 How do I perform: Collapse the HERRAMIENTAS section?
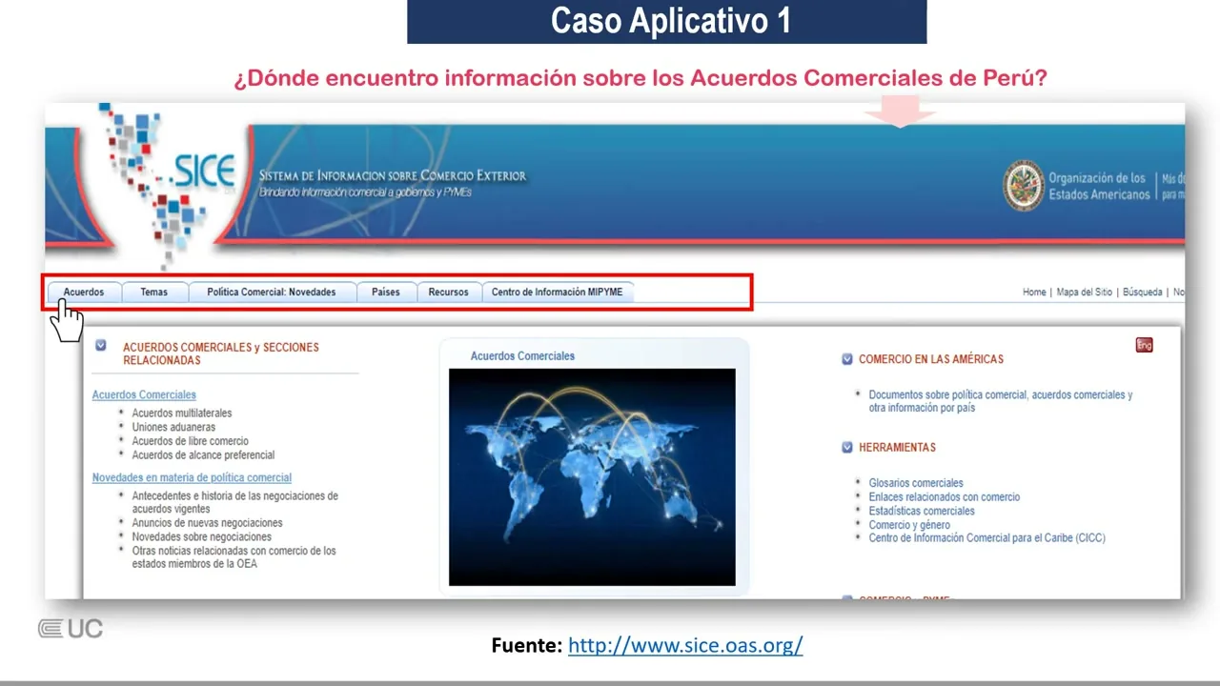pos(847,447)
